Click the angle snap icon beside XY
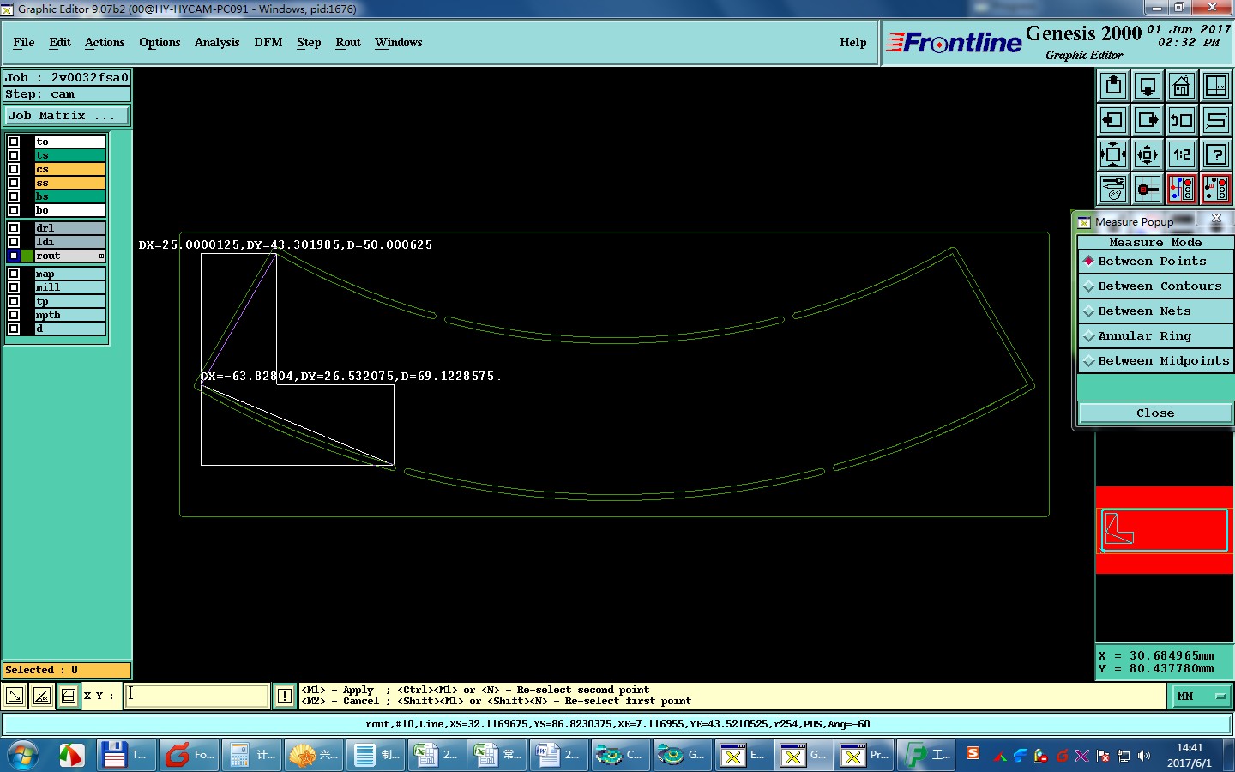Screen dimensions: 1235x772 click(41, 696)
